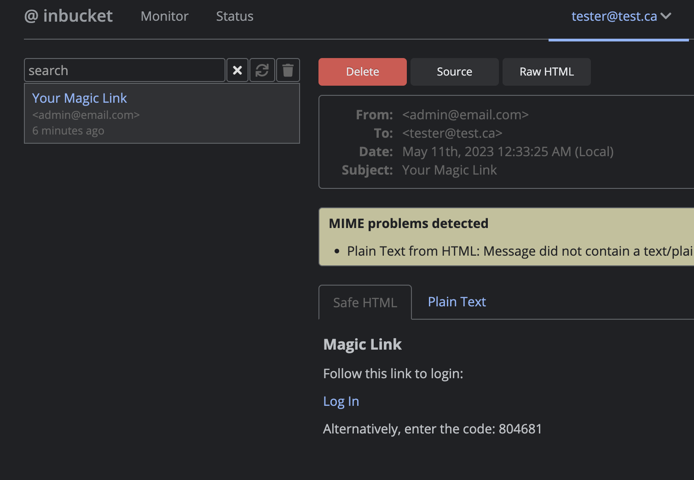Select the Safe HTML tab
This screenshot has height=480, width=694.
coord(365,302)
